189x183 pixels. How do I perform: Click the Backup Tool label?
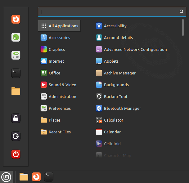[x=115, y=96]
